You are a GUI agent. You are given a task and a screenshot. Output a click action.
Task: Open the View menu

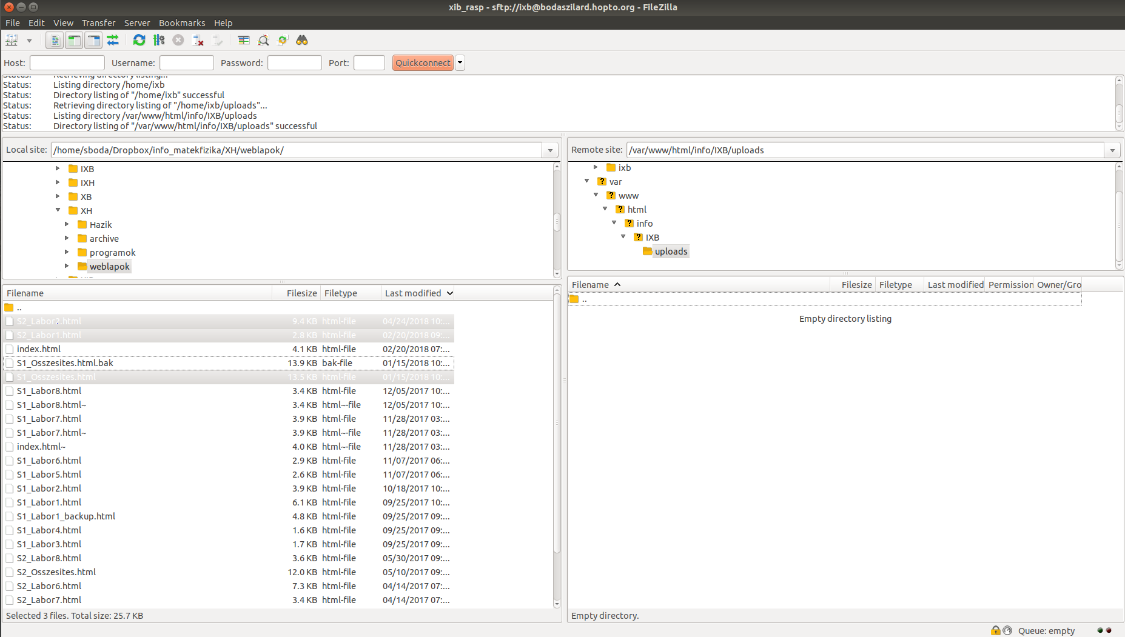click(63, 23)
